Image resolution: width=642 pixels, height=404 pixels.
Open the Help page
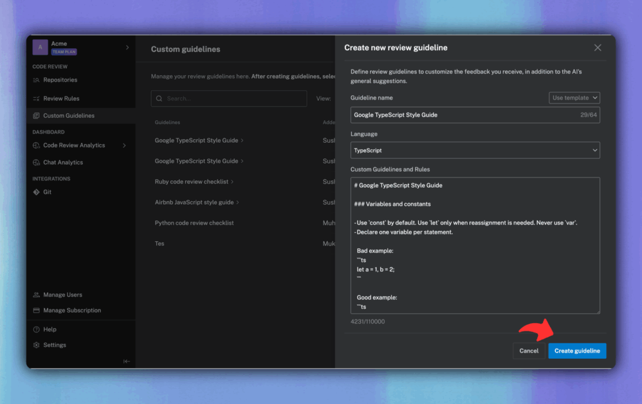[x=50, y=329]
